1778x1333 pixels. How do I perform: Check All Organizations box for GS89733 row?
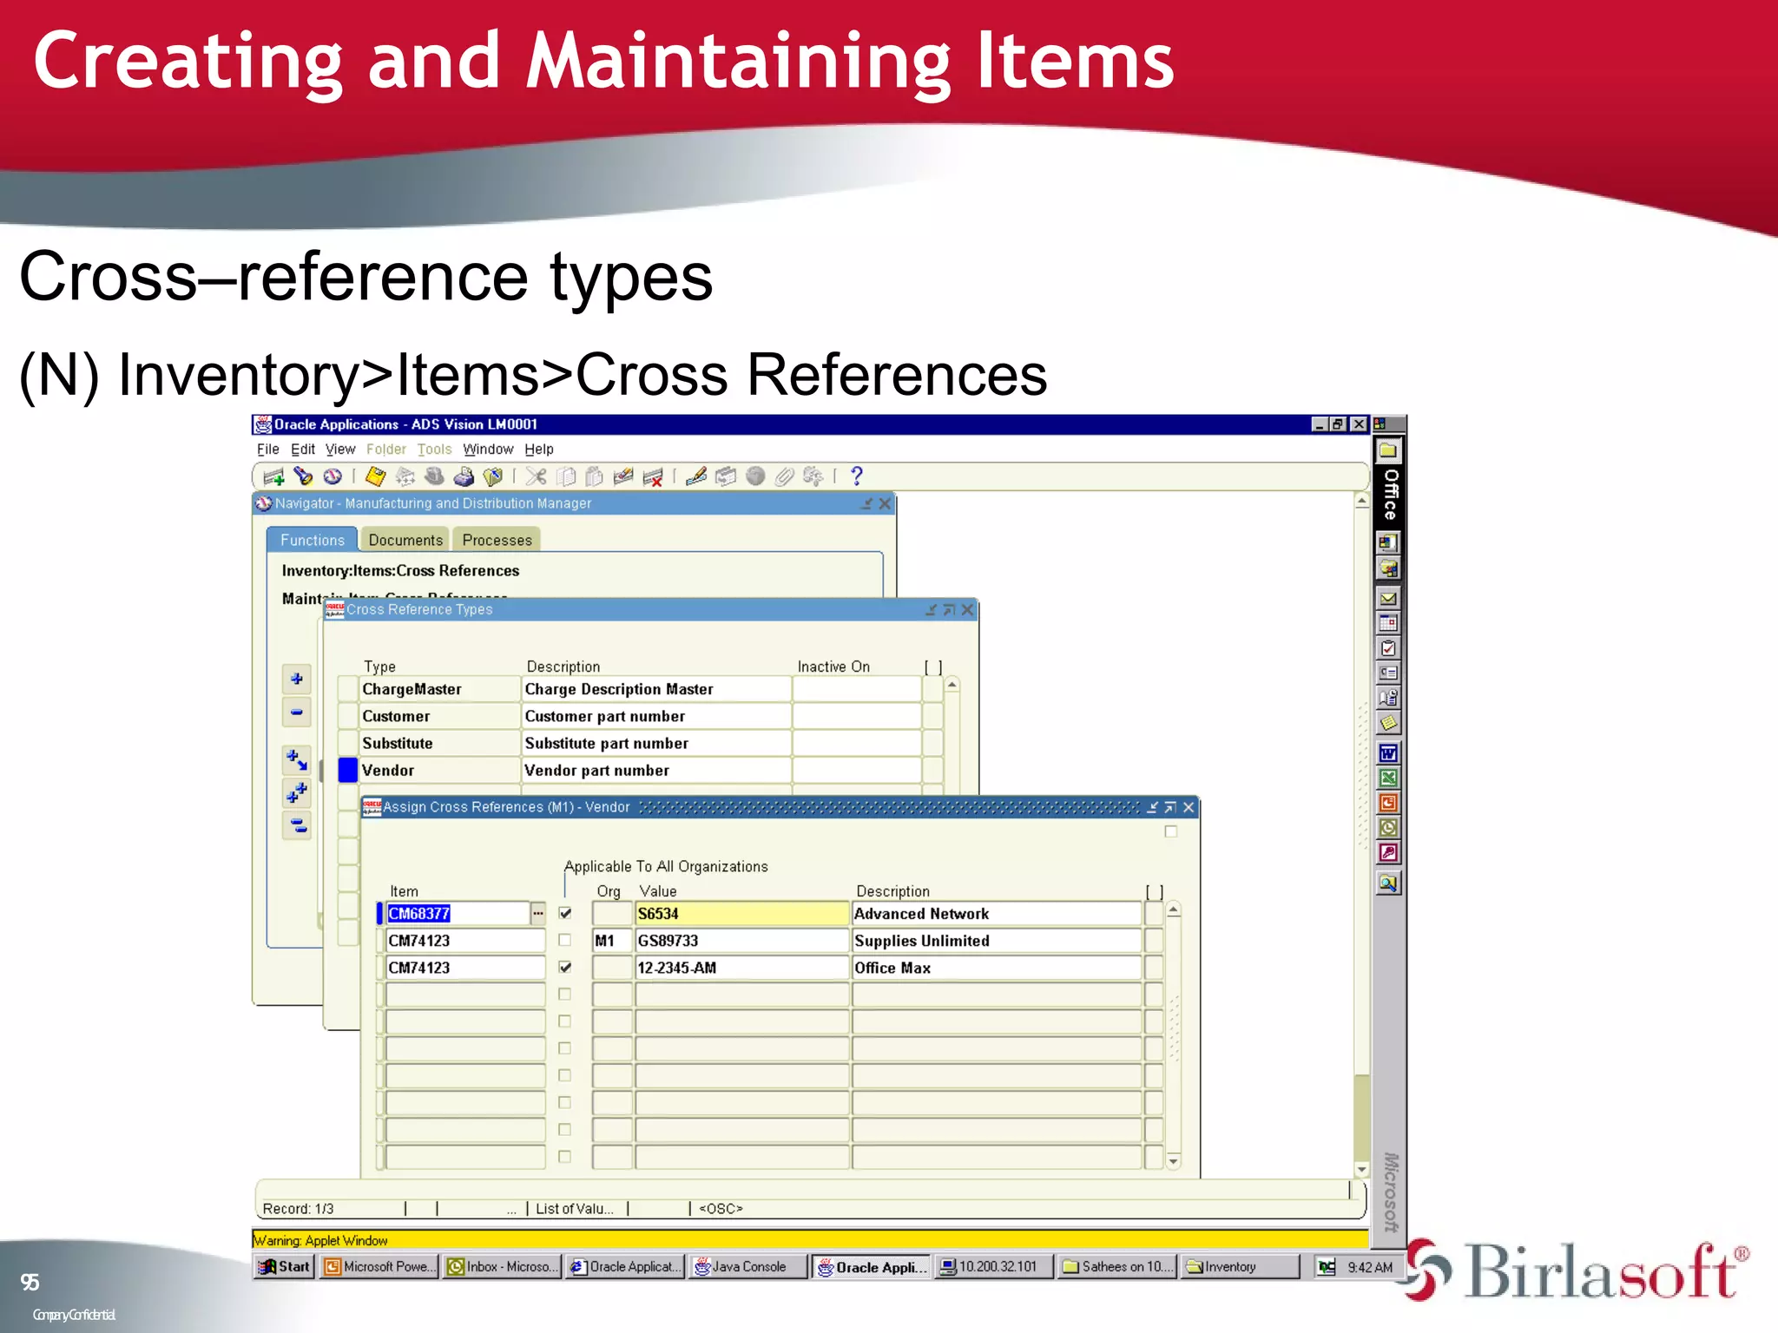coord(565,940)
